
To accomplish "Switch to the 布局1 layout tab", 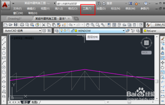I will 35,102.
